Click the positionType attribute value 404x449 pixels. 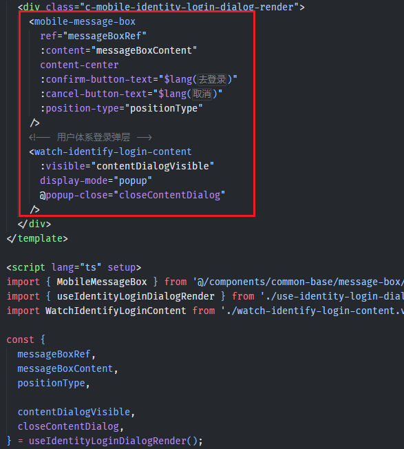pos(164,108)
